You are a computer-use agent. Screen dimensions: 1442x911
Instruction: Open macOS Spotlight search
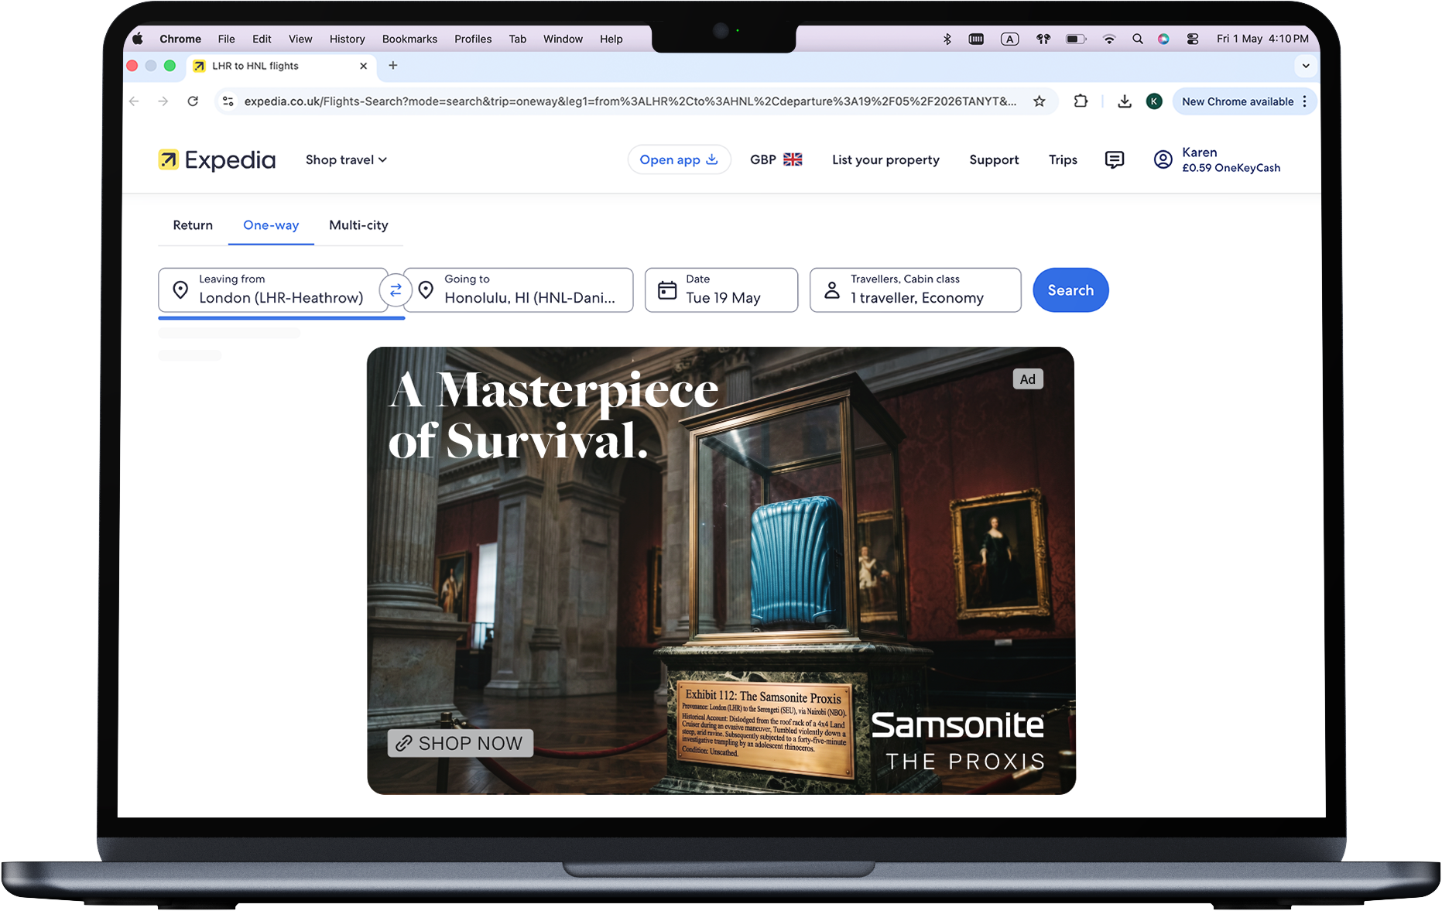pos(1137,39)
